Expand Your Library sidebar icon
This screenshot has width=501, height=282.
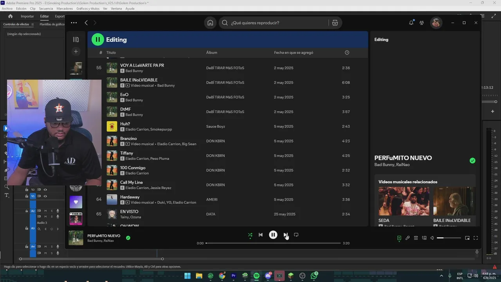tap(76, 40)
